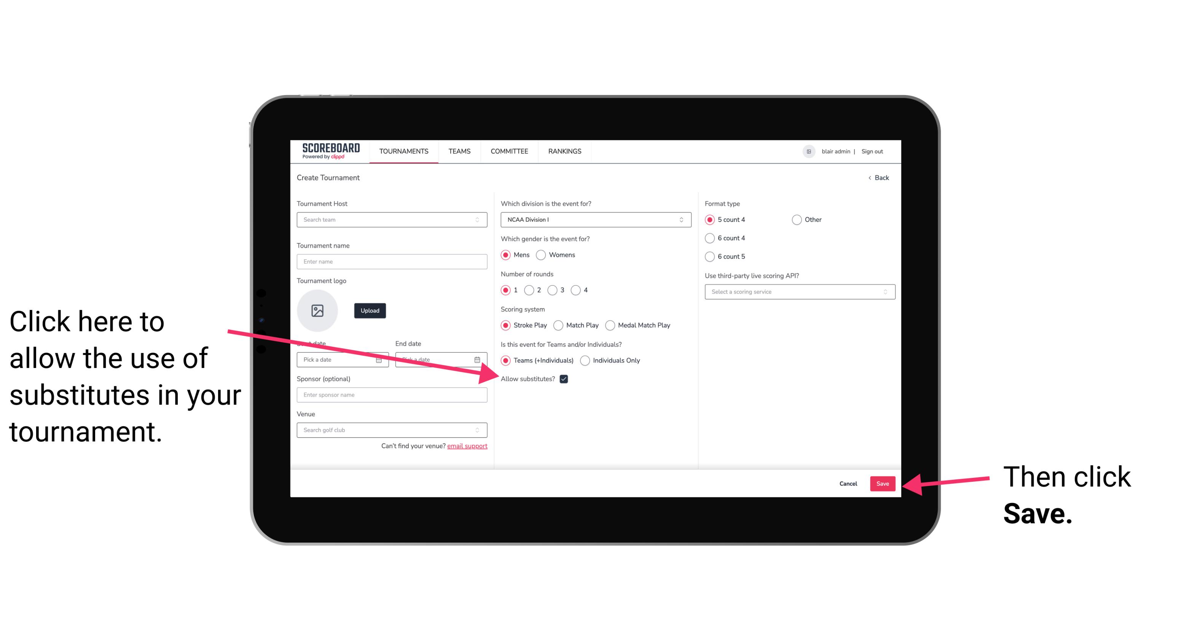Click the Venue search icon
1187x638 pixels.
point(480,430)
